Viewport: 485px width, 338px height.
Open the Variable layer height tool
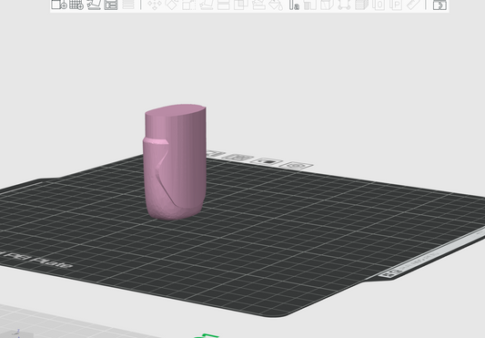point(128,5)
